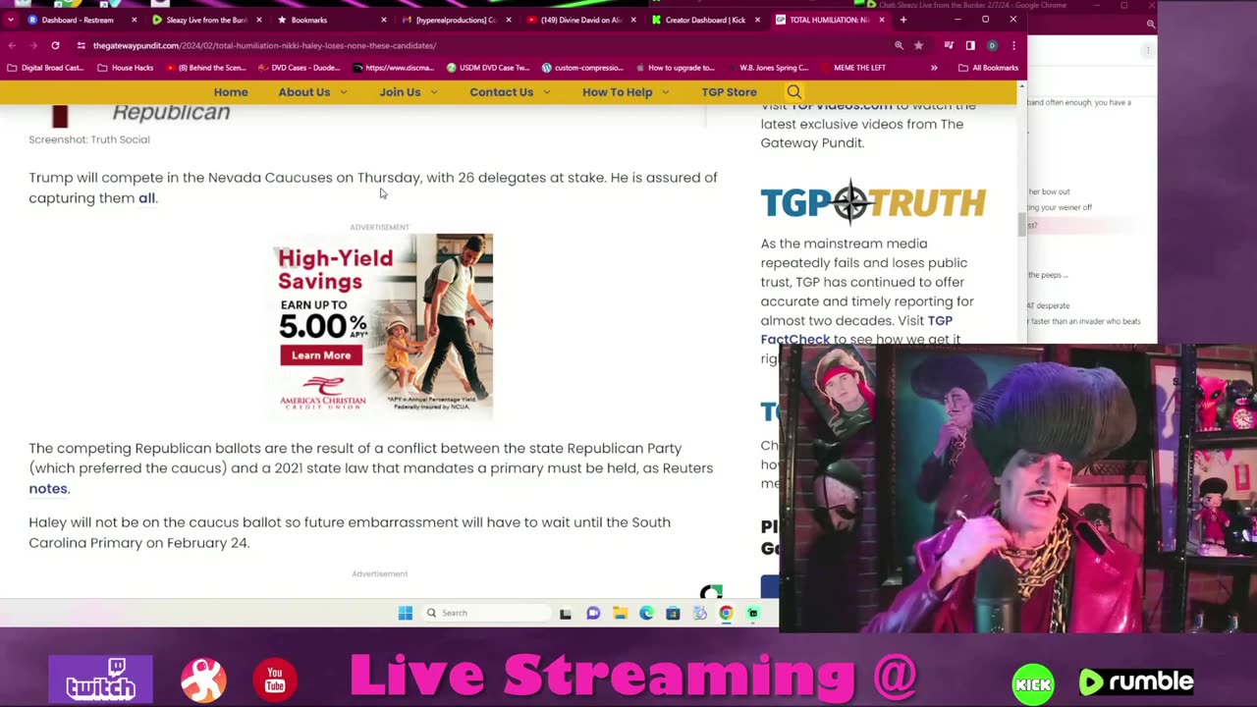Click the Google Chrome taskbar icon
Image resolution: width=1257 pixels, height=707 pixels.
coord(726,613)
